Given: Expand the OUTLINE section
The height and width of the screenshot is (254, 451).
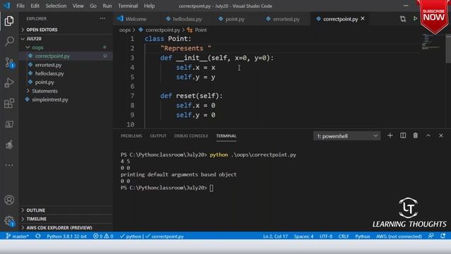Looking at the screenshot, I should (66, 210).
